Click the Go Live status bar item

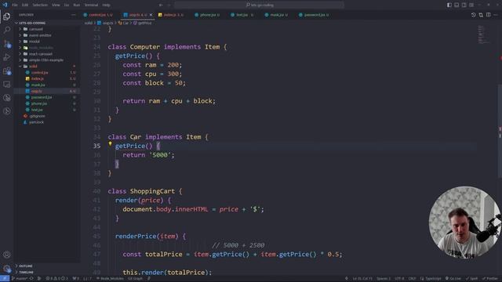(x=453, y=279)
